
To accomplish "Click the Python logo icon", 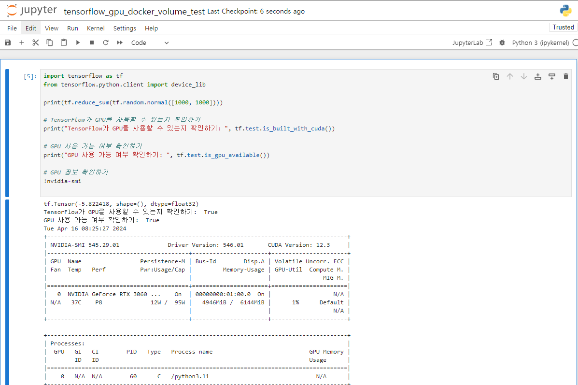I will 565,11.
